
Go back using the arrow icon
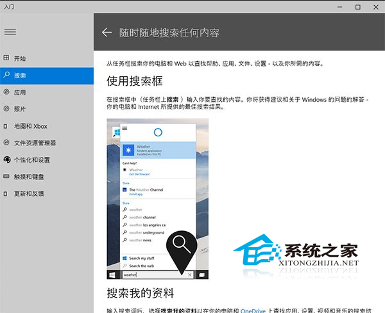tap(107, 32)
